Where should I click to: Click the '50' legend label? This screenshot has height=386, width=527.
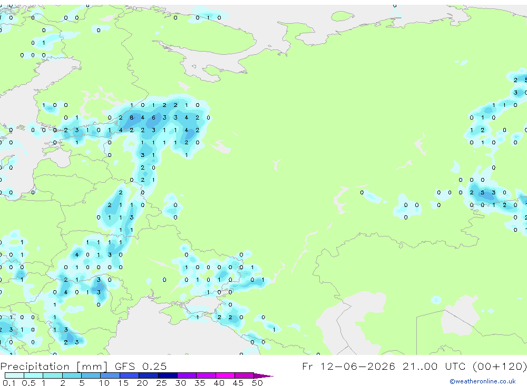pyautogui.click(x=257, y=383)
